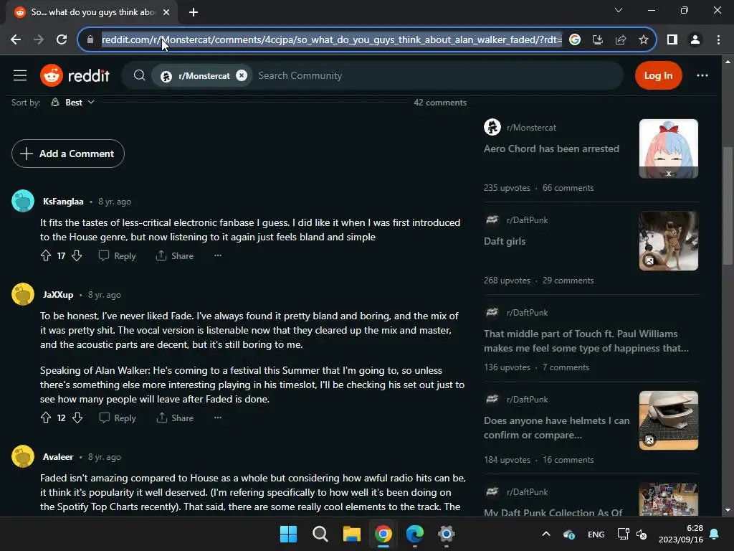Open Windows Start menu

pyautogui.click(x=288, y=534)
